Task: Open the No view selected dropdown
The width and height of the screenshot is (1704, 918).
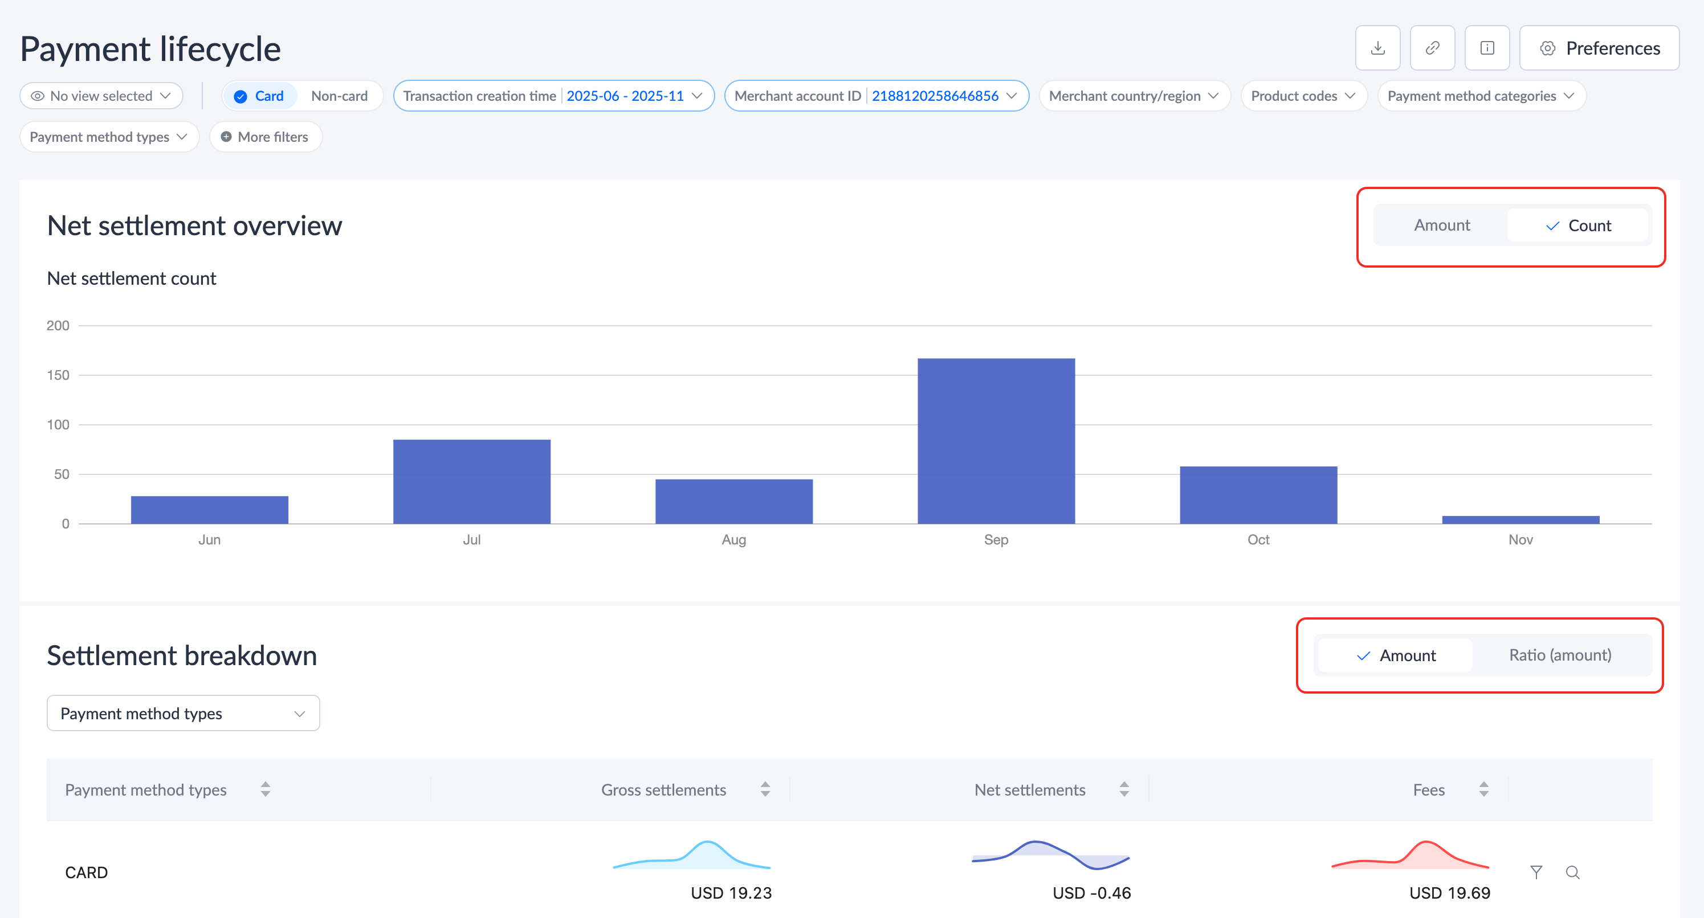Action: (x=101, y=96)
